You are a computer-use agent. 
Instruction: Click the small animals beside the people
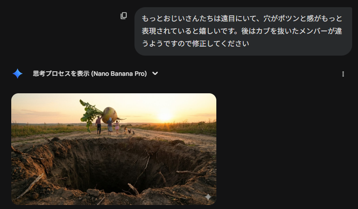point(129,131)
